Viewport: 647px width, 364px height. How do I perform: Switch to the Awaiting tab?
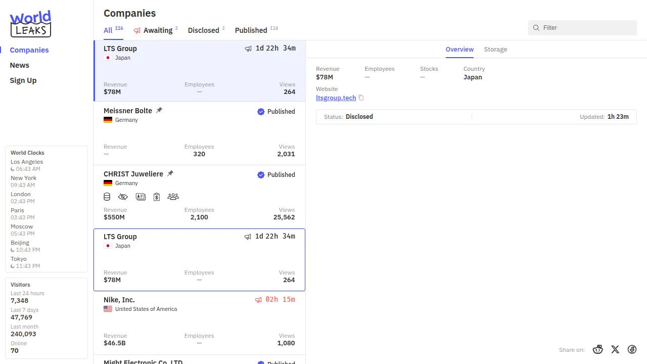(155, 30)
